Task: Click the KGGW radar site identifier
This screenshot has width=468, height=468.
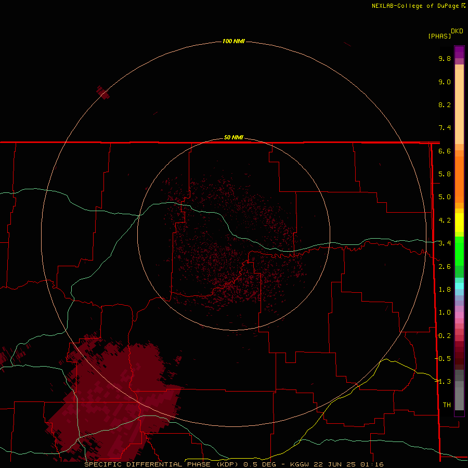Action: pyautogui.click(x=300, y=464)
